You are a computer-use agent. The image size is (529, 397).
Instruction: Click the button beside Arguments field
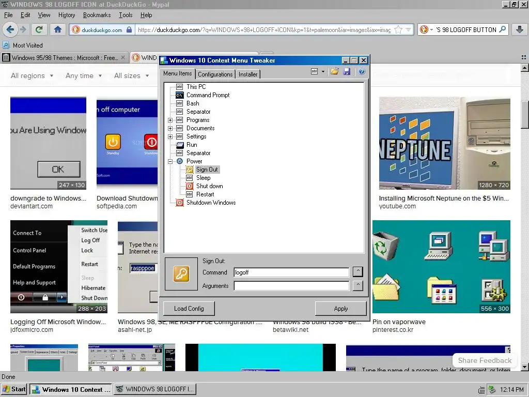(357, 285)
